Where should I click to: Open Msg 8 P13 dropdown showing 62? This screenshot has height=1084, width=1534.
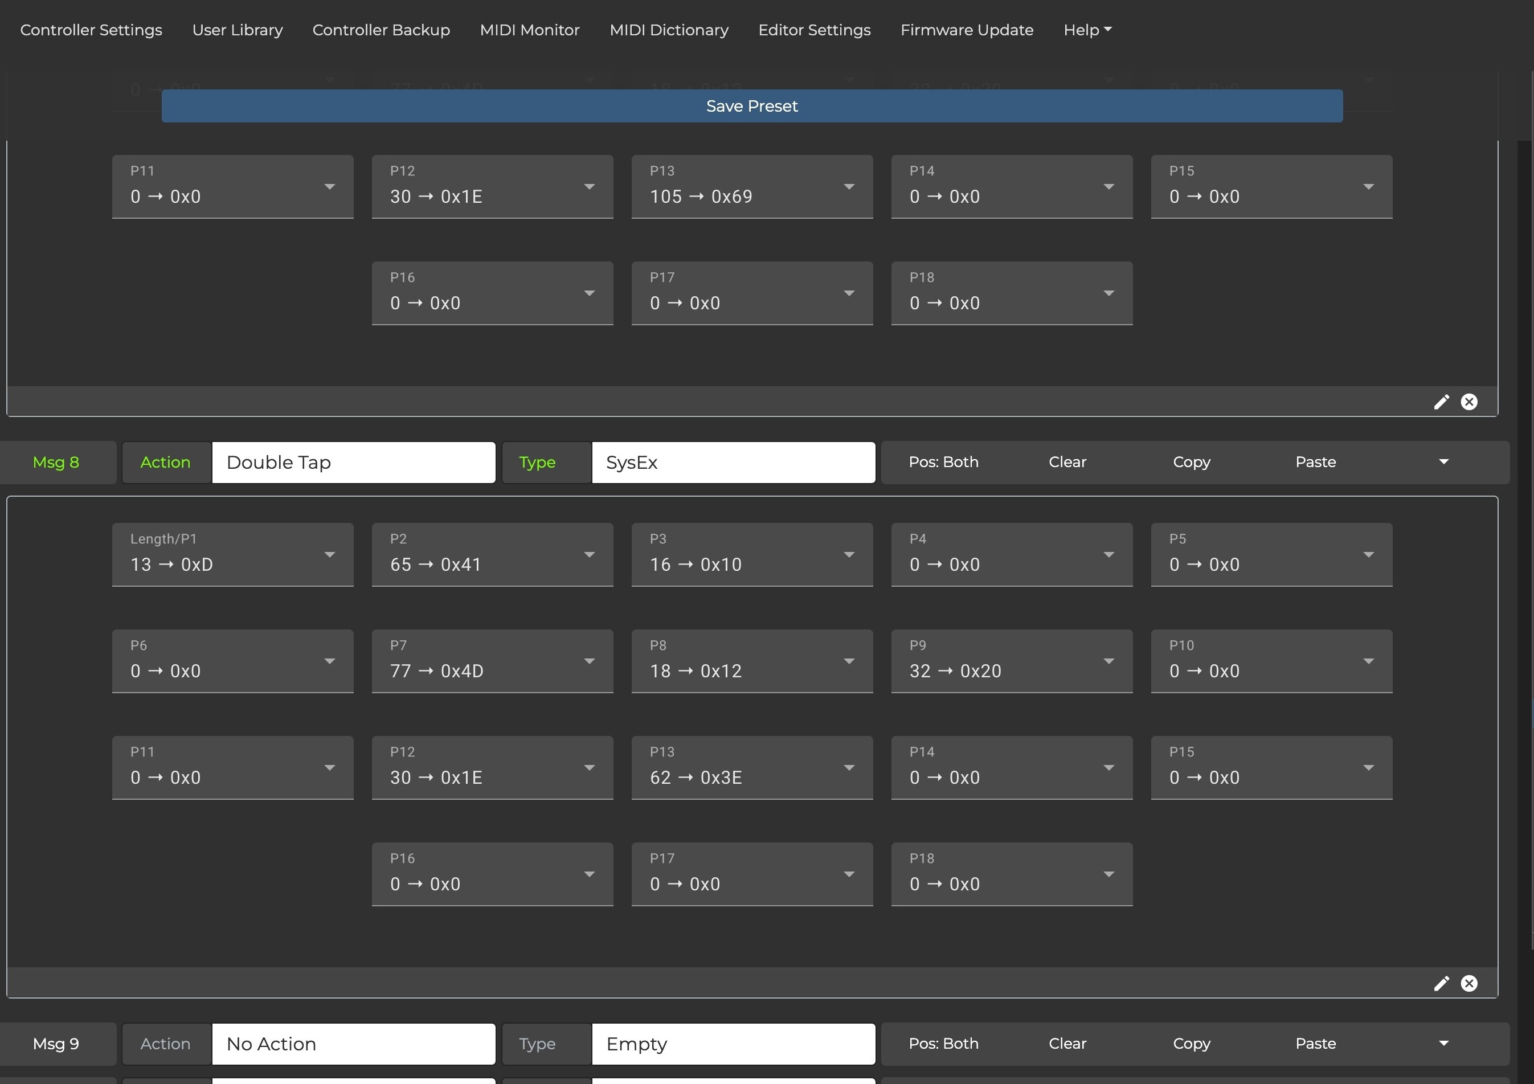[752, 768]
